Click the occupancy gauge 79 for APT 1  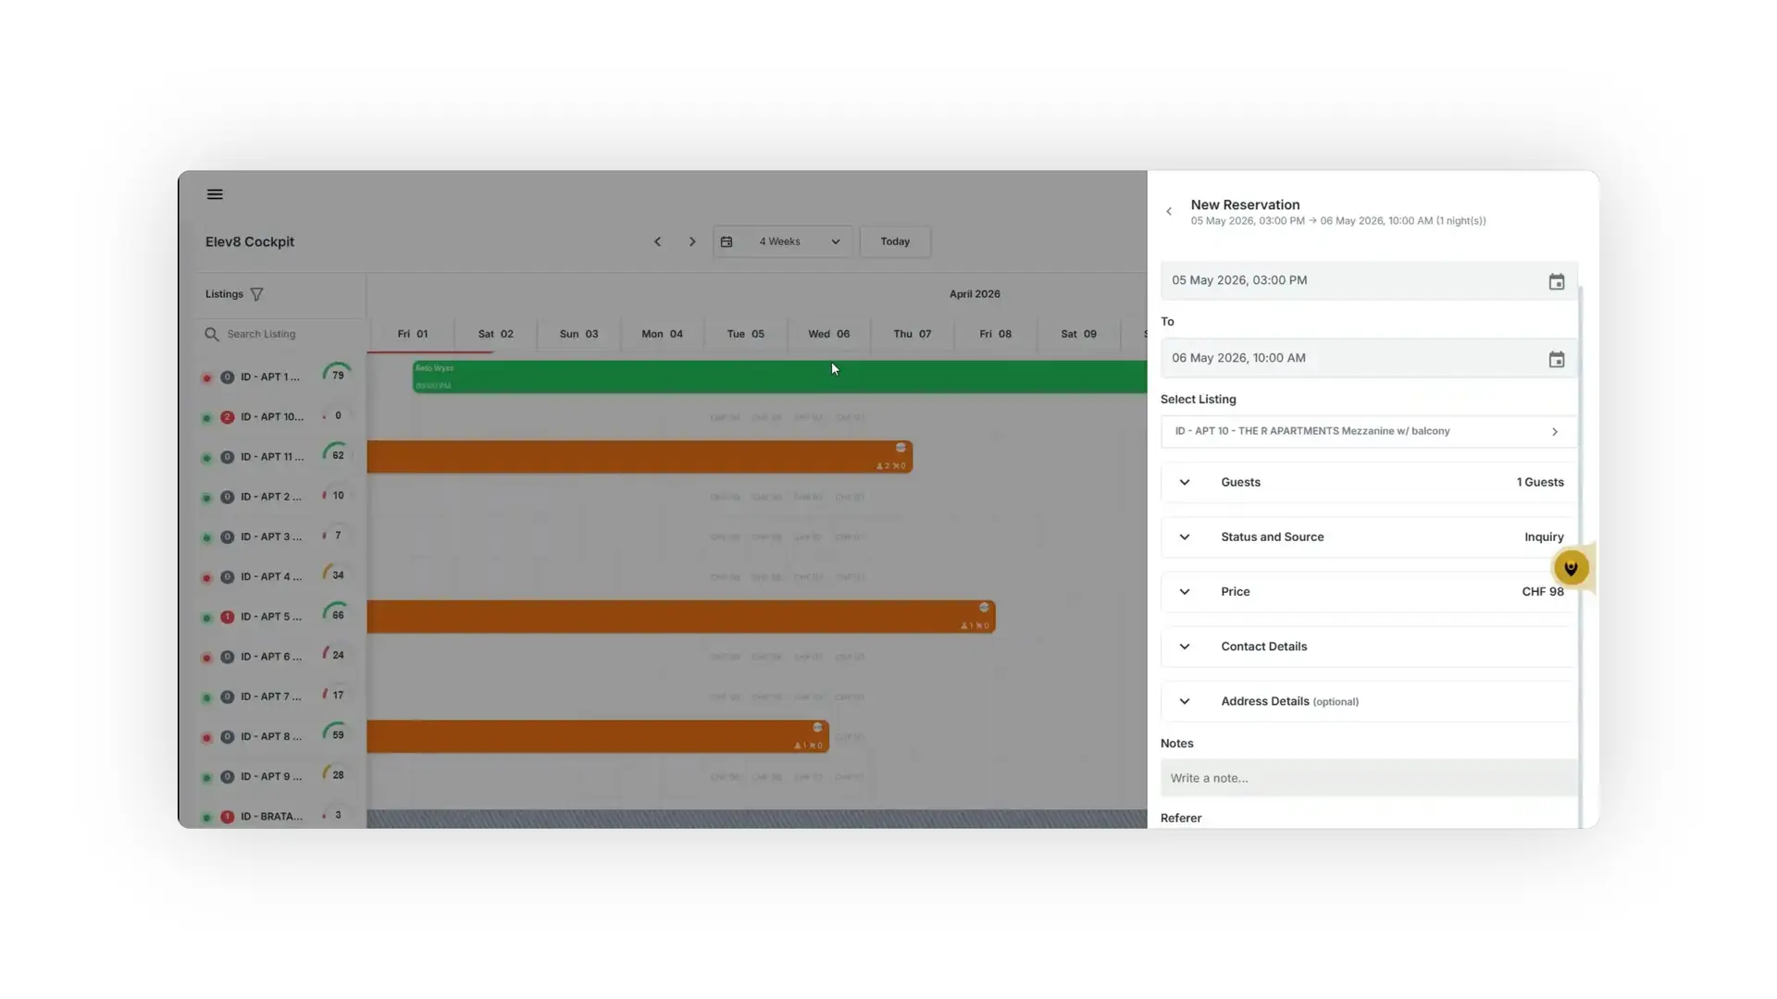coord(337,375)
